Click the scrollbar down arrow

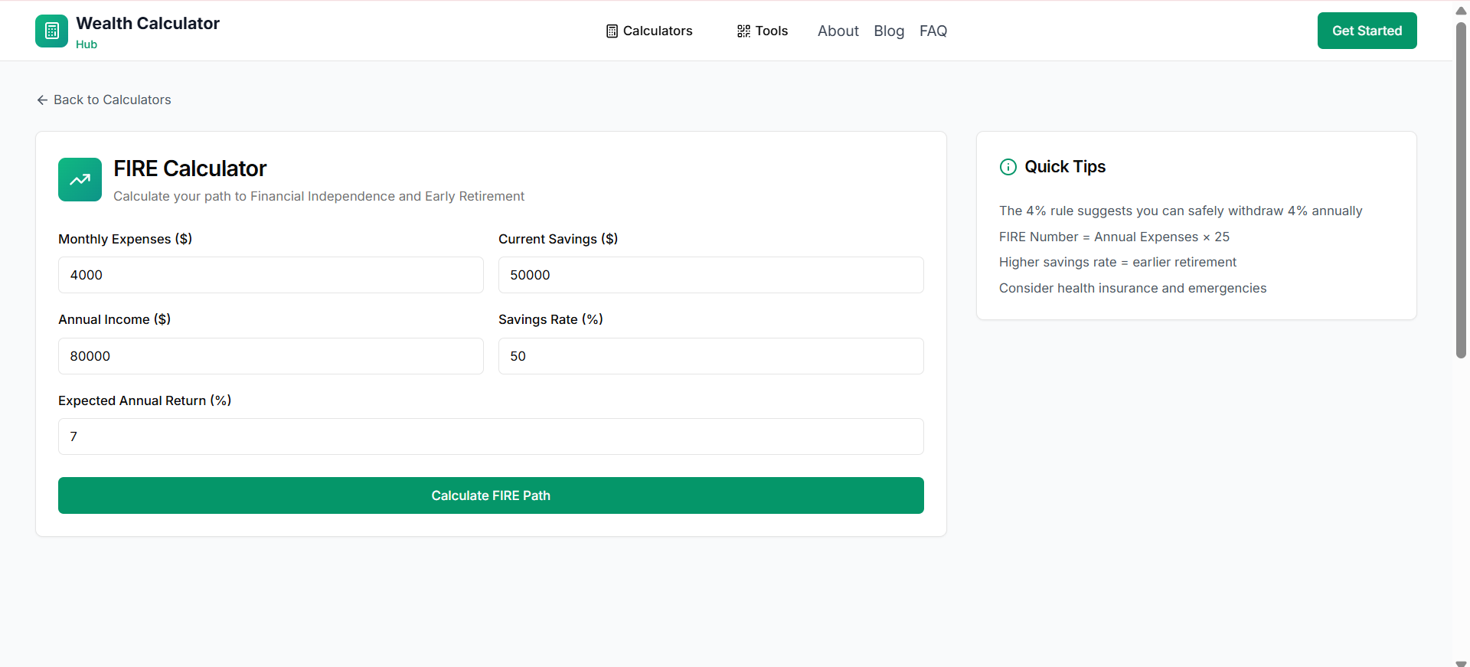[1461, 662]
